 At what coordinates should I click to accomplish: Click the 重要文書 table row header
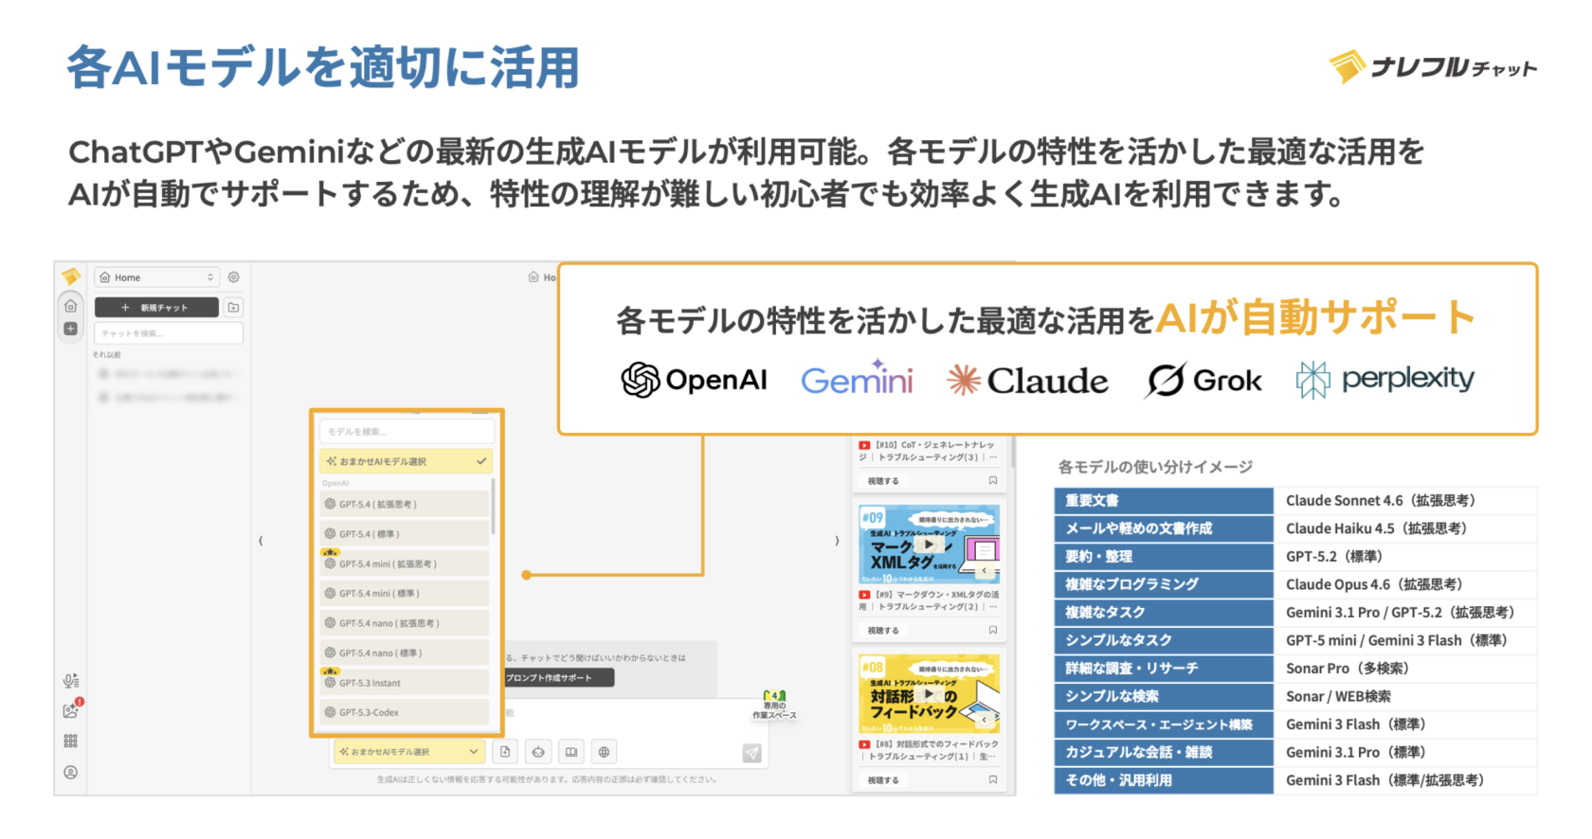coord(1164,501)
